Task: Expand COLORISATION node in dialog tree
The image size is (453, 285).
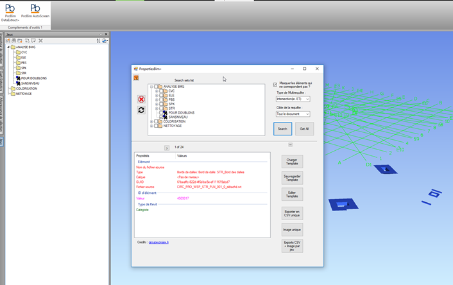Action: click(x=151, y=121)
